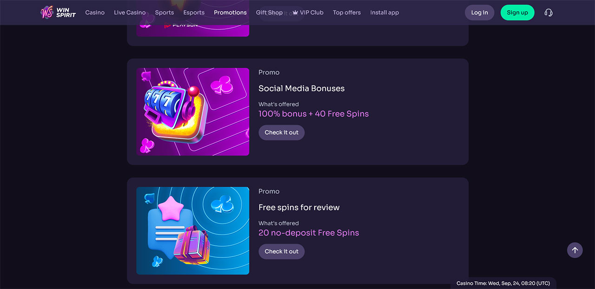Click the VIP Club crown icon
Viewport: 595px width, 289px height.
[x=295, y=13]
